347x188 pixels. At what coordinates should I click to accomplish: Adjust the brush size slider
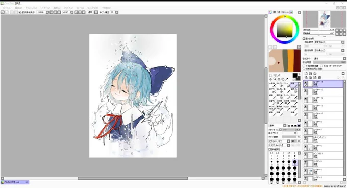click(291, 130)
